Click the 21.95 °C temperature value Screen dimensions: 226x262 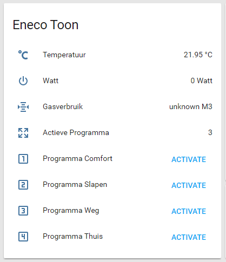click(198, 55)
